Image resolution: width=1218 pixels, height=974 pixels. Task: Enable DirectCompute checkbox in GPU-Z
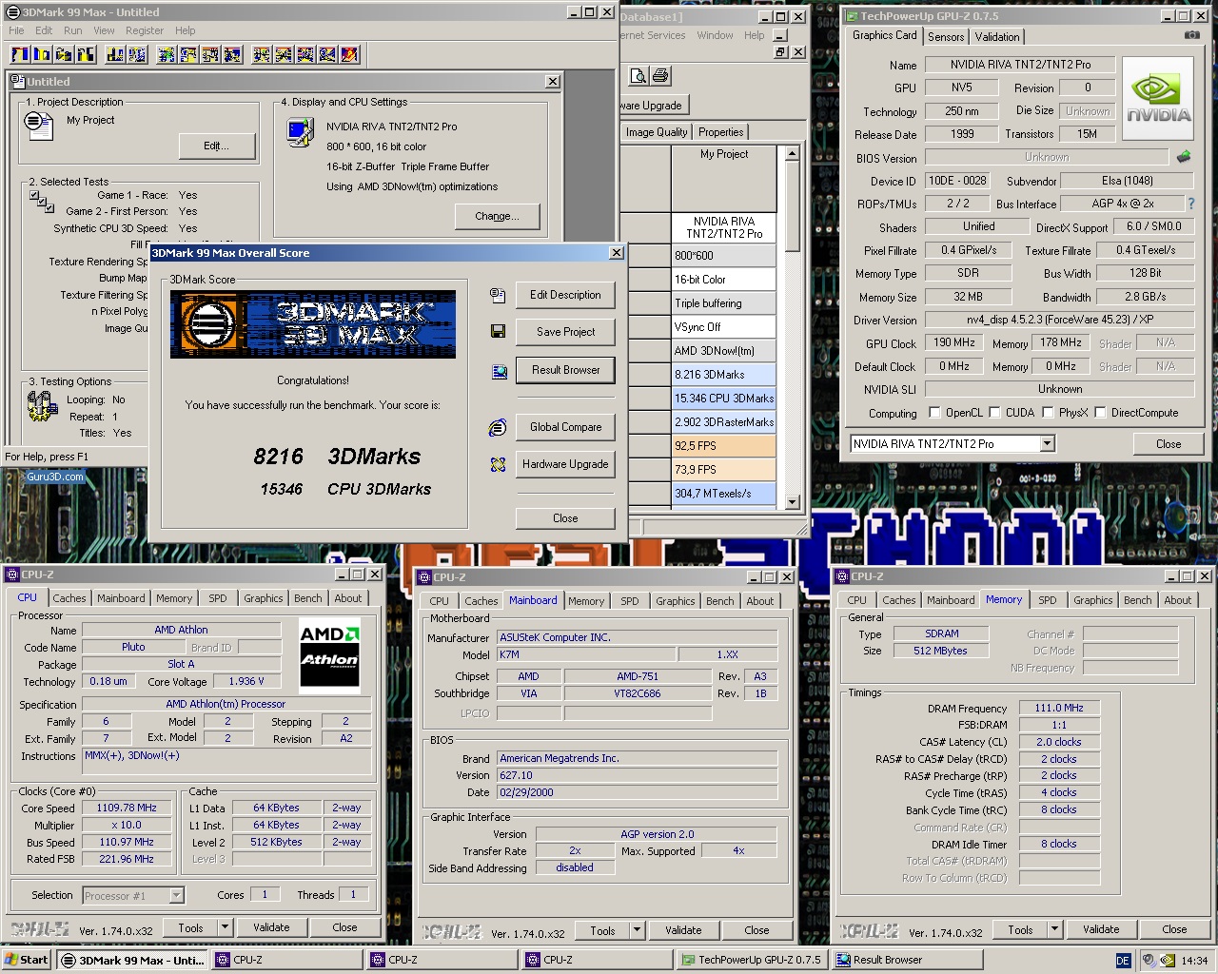coord(1100,413)
